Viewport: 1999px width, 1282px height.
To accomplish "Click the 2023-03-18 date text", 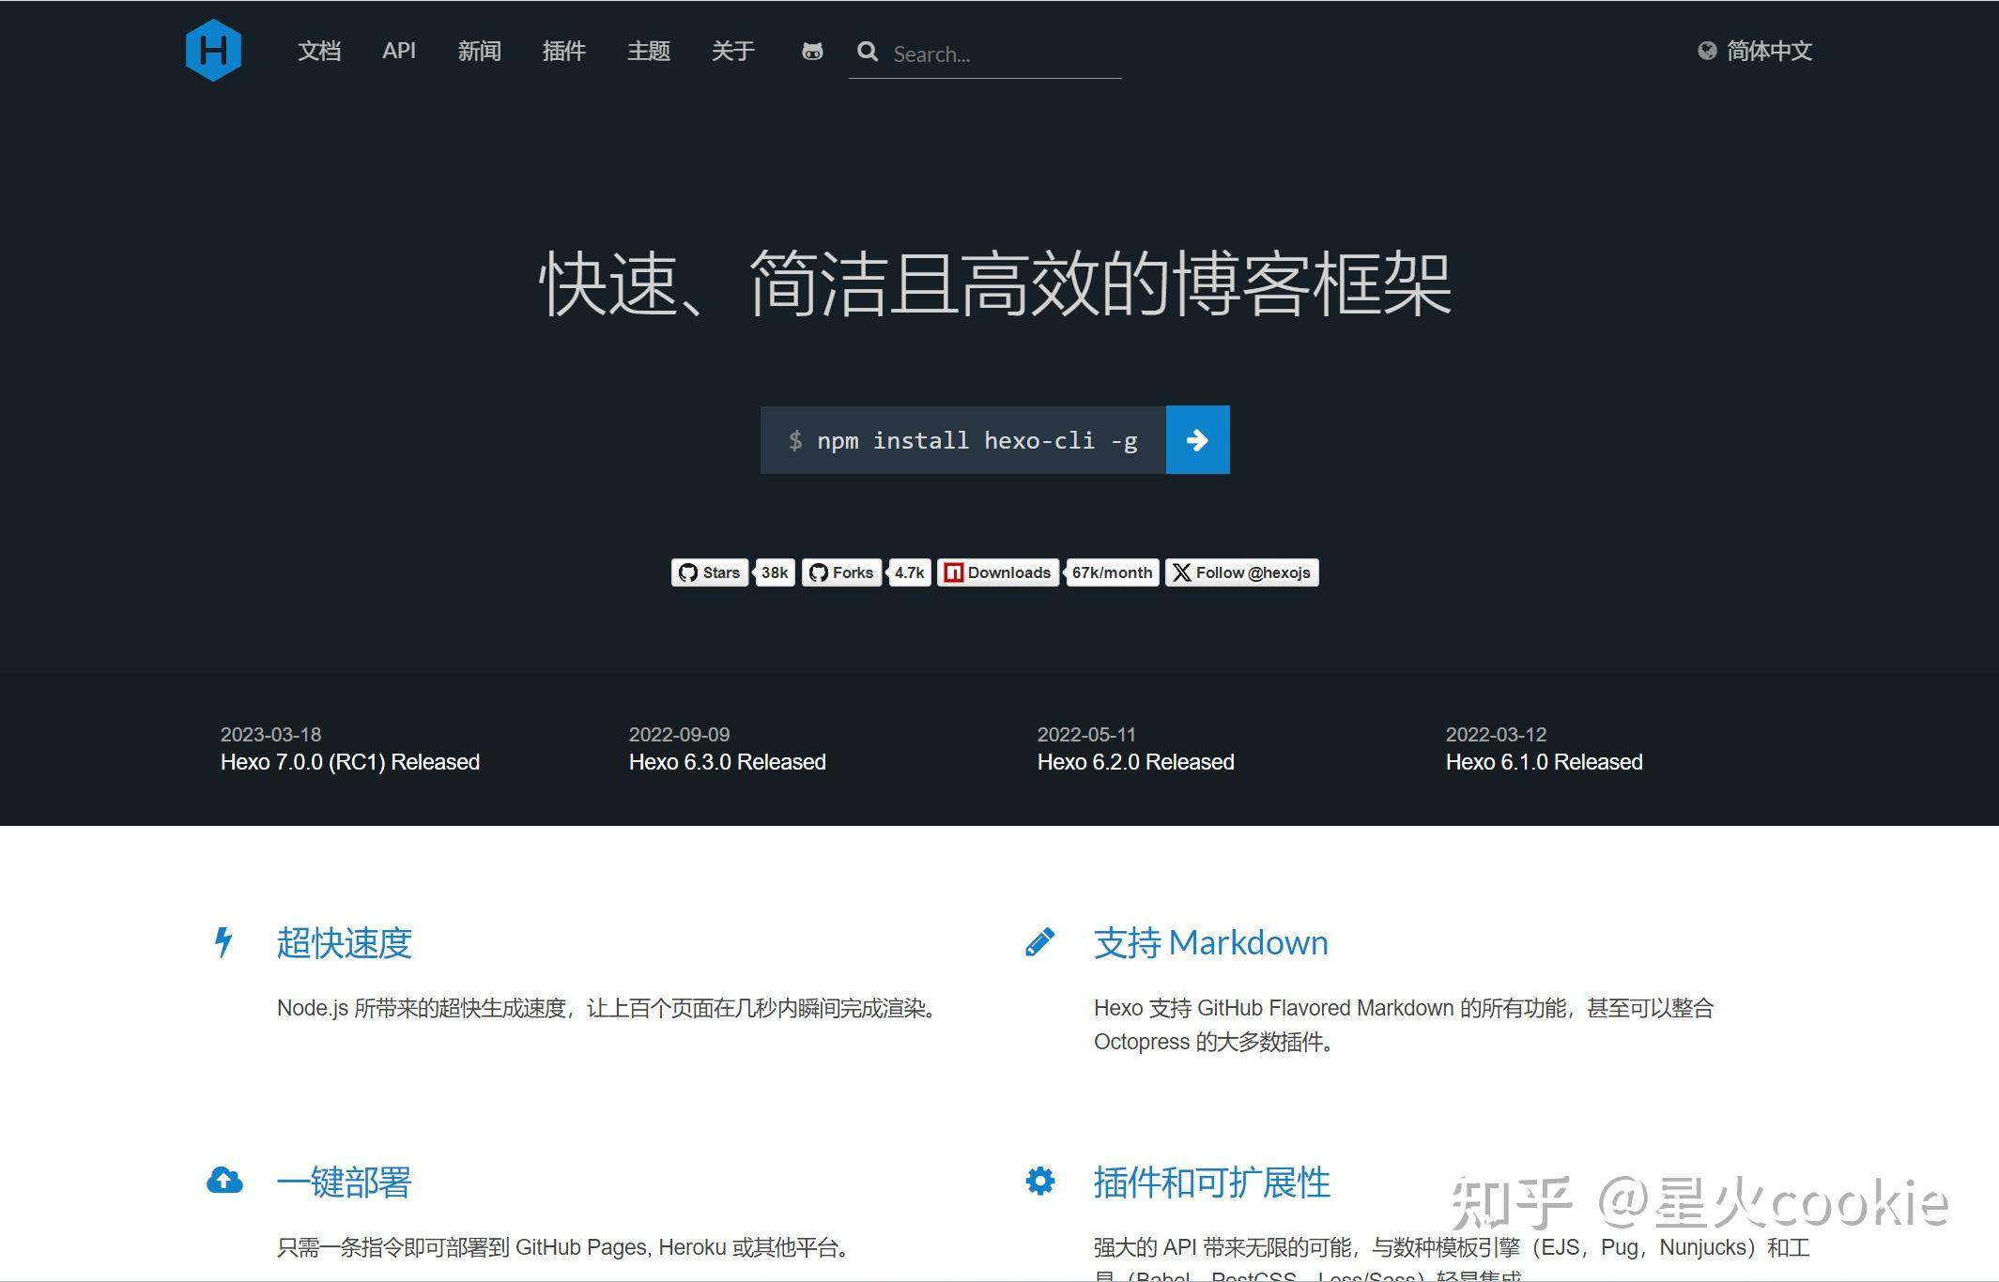I will pos(270,734).
